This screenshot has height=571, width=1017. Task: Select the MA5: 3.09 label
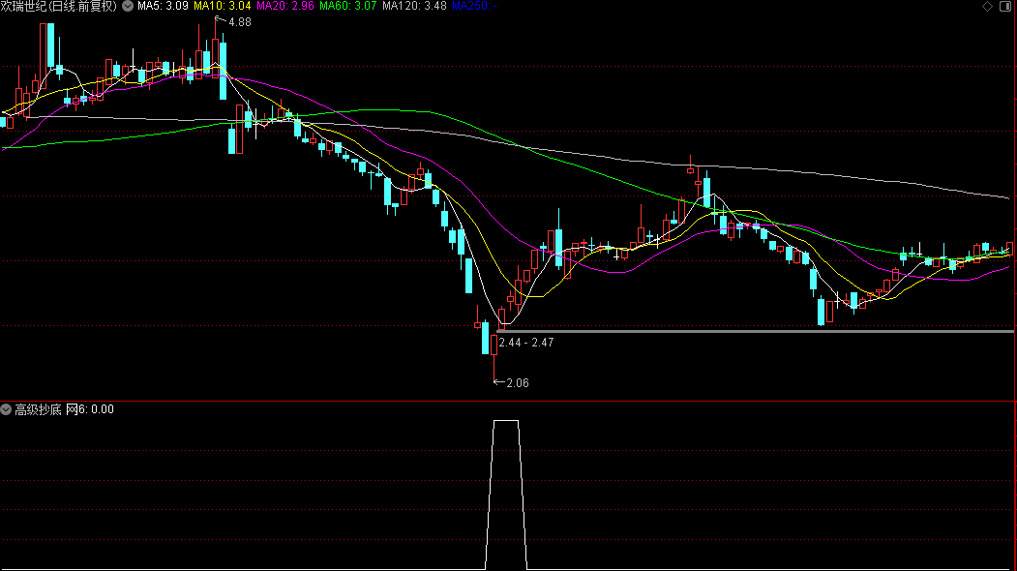pyautogui.click(x=163, y=6)
